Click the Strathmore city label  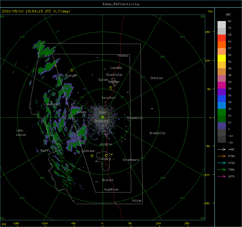click(131, 160)
